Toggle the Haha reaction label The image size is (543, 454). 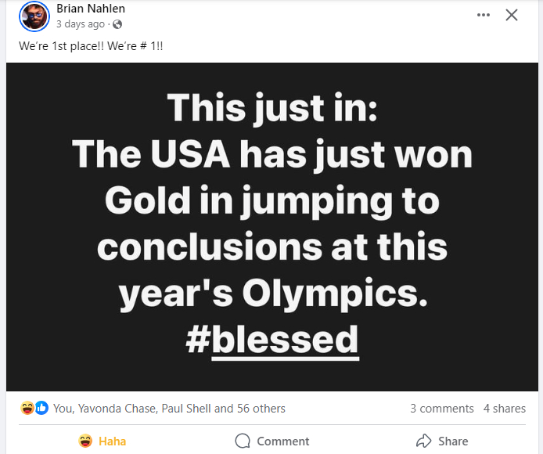pos(113,441)
